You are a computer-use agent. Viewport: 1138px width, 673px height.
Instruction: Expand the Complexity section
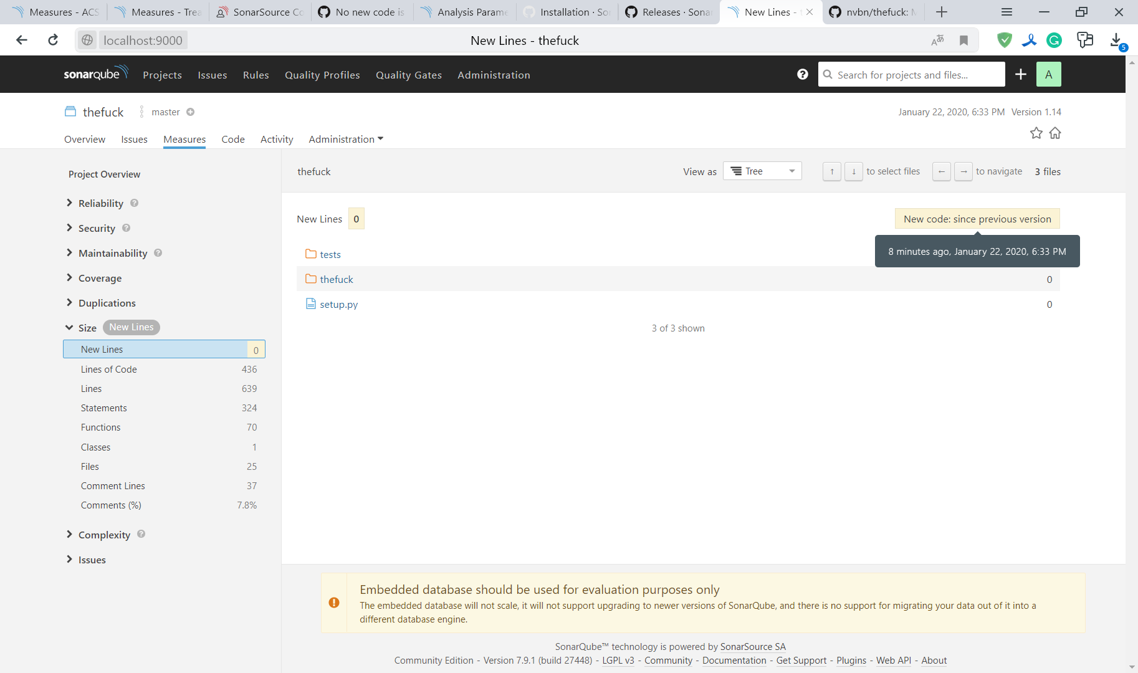pos(98,535)
